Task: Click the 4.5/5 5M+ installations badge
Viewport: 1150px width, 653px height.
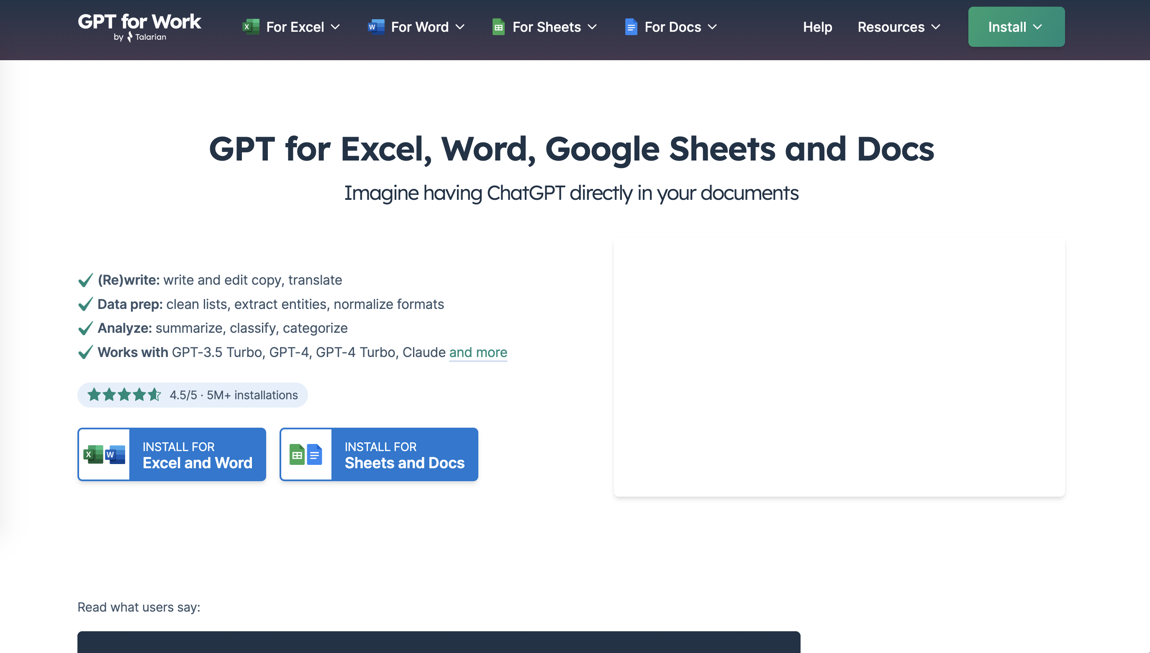Action: (x=193, y=395)
